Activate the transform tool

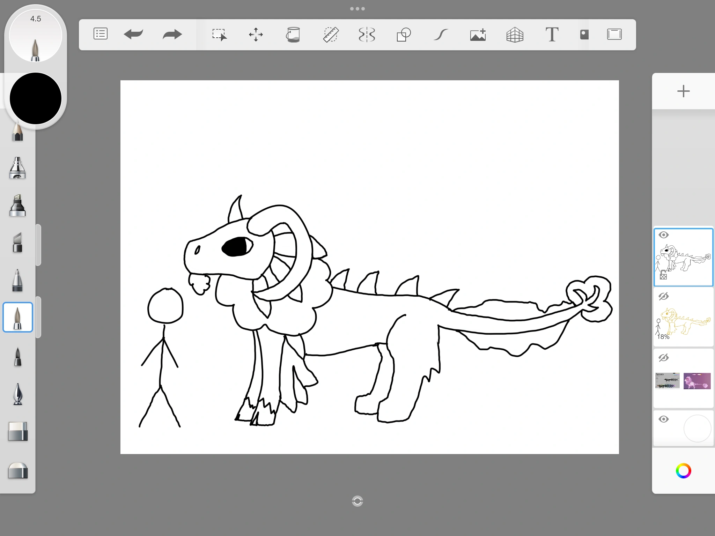[x=256, y=34]
